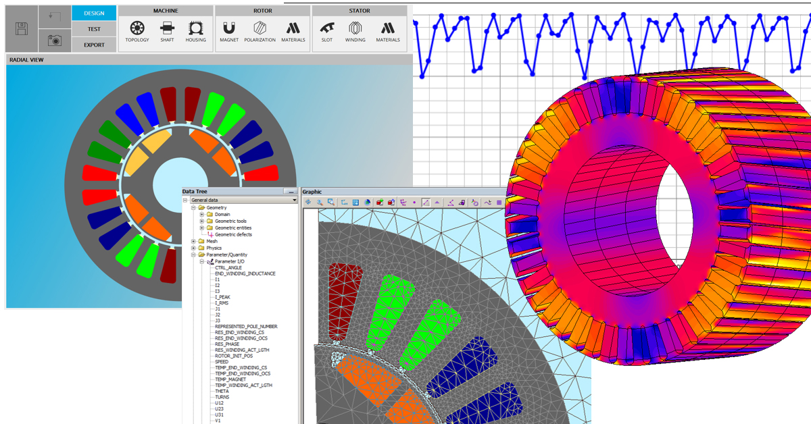Expand the Mesh folder in Data Tree
The height and width of the screenshot is (424, 811).
click(x=194, y=241)
